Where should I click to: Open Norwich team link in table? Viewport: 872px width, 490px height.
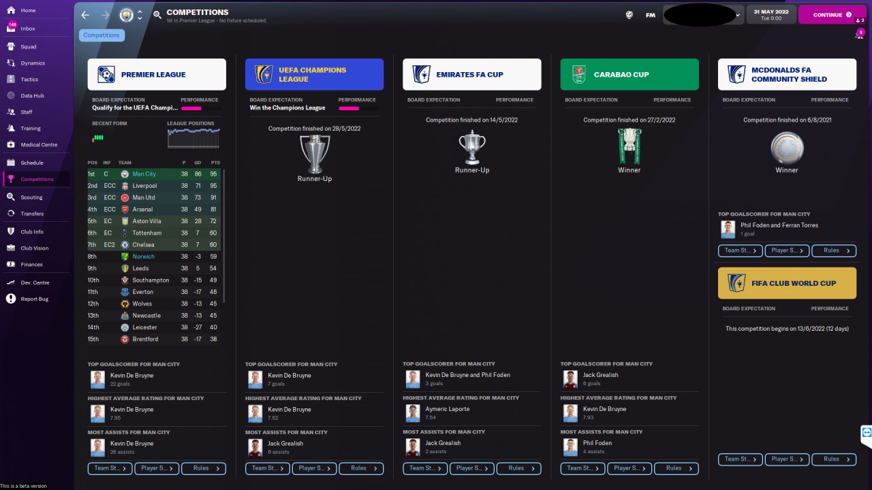coord(143,257)
